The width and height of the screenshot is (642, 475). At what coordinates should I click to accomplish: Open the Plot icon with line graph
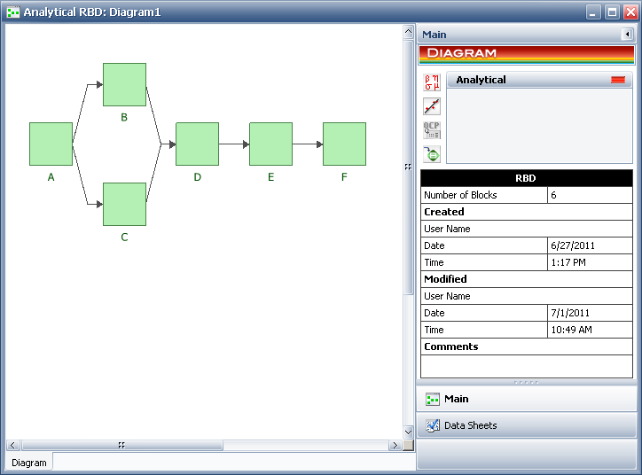click(x=432, y=106)
